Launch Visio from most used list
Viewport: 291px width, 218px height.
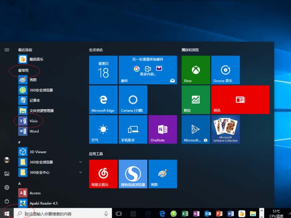click(x=50, y=121)
